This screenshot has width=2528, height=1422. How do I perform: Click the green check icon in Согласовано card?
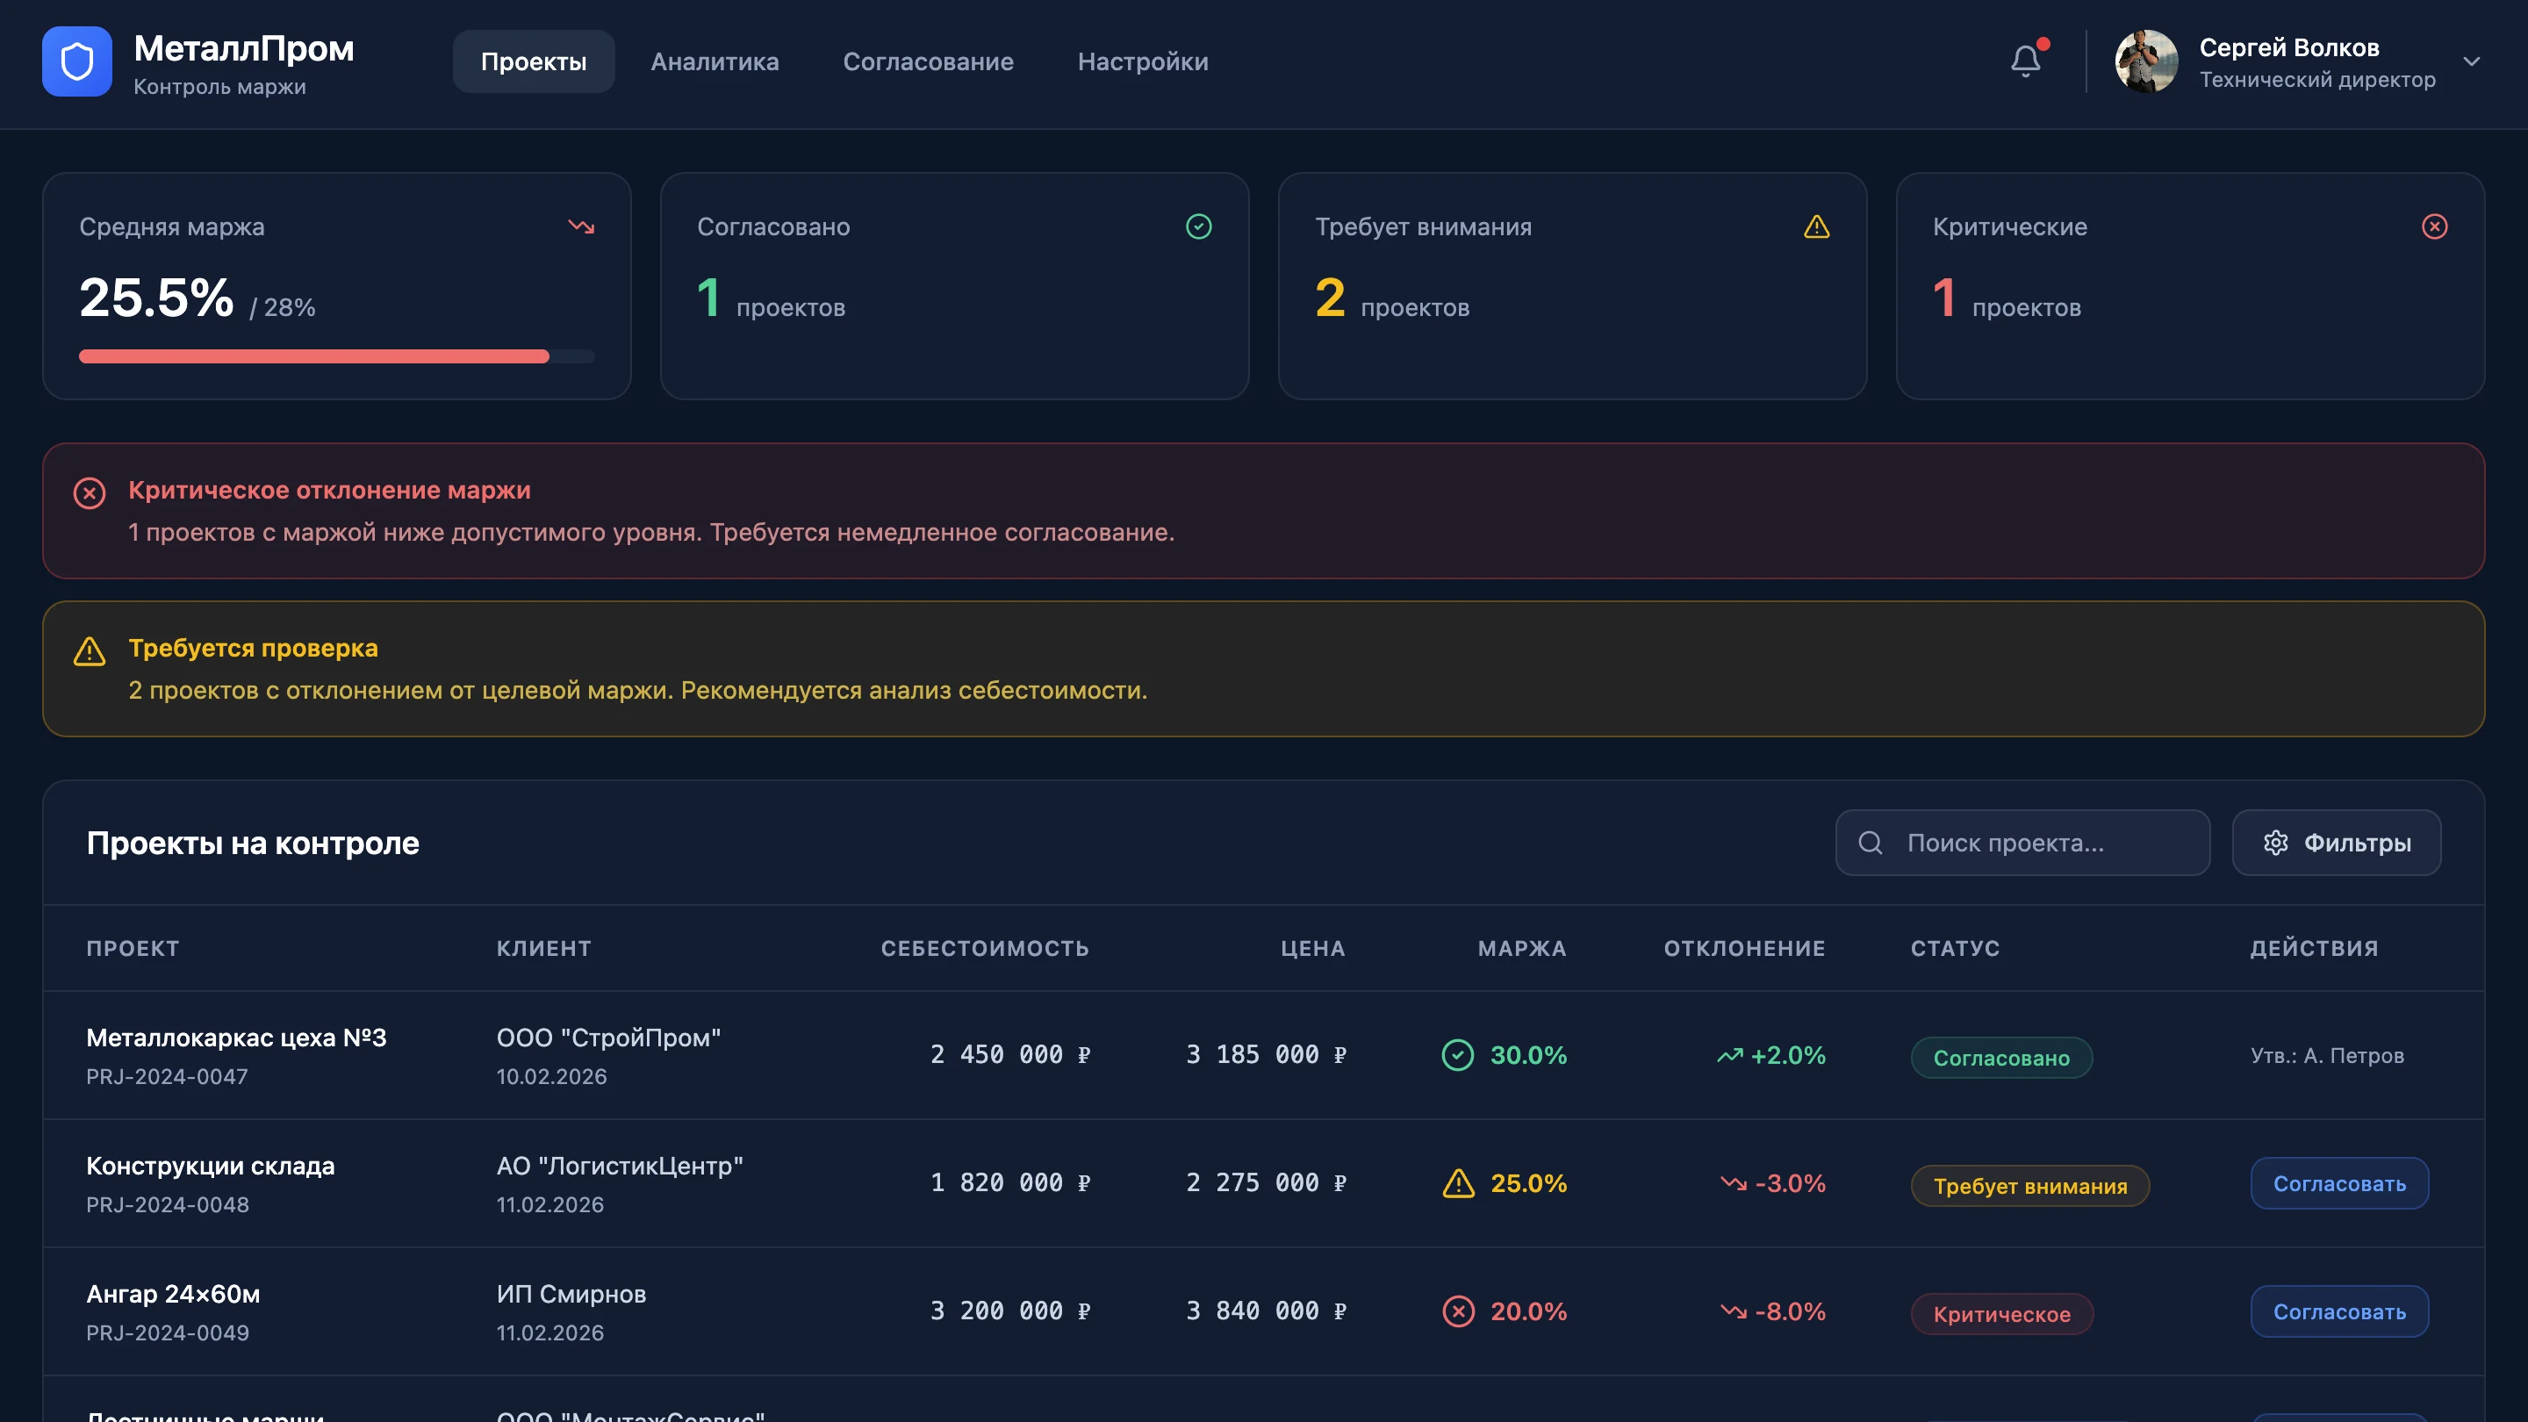click(x=1198, y=226)
